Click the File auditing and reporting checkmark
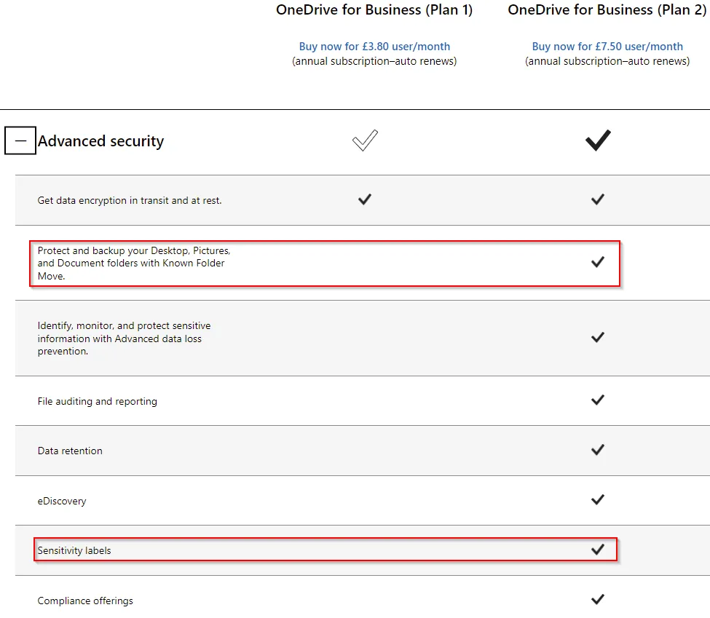The image size is (710, 618). click(x=598, y=400)
